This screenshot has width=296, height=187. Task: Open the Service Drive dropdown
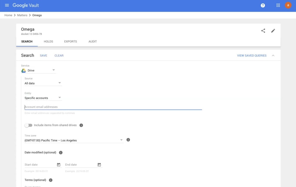click(x=38, y=70)
